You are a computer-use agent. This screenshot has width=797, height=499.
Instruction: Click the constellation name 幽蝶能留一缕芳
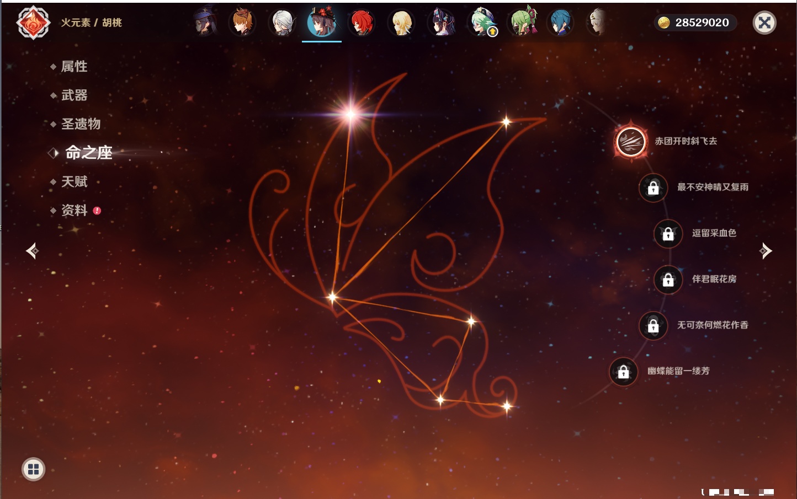pos(678,371)
